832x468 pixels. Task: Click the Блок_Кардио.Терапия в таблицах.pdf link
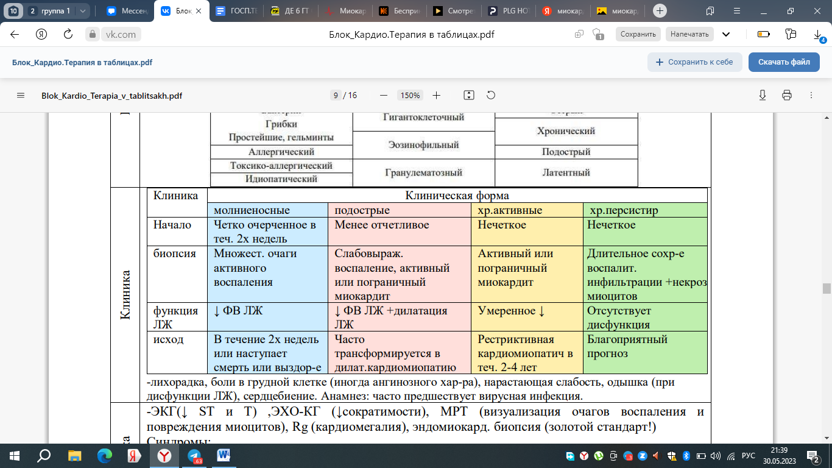tap(82, 62)
